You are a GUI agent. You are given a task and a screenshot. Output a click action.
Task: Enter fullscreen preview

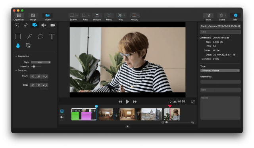click(x=193, y=102)
